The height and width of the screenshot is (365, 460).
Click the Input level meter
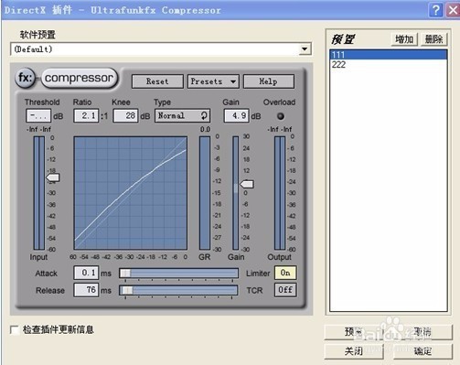coord(39,193)
